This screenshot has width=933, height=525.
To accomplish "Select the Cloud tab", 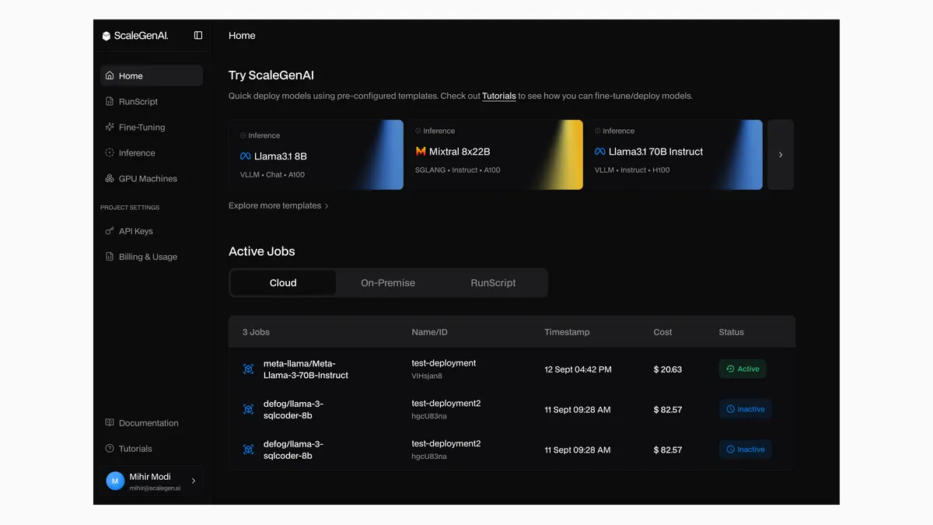I will click(x=283, y=283).
